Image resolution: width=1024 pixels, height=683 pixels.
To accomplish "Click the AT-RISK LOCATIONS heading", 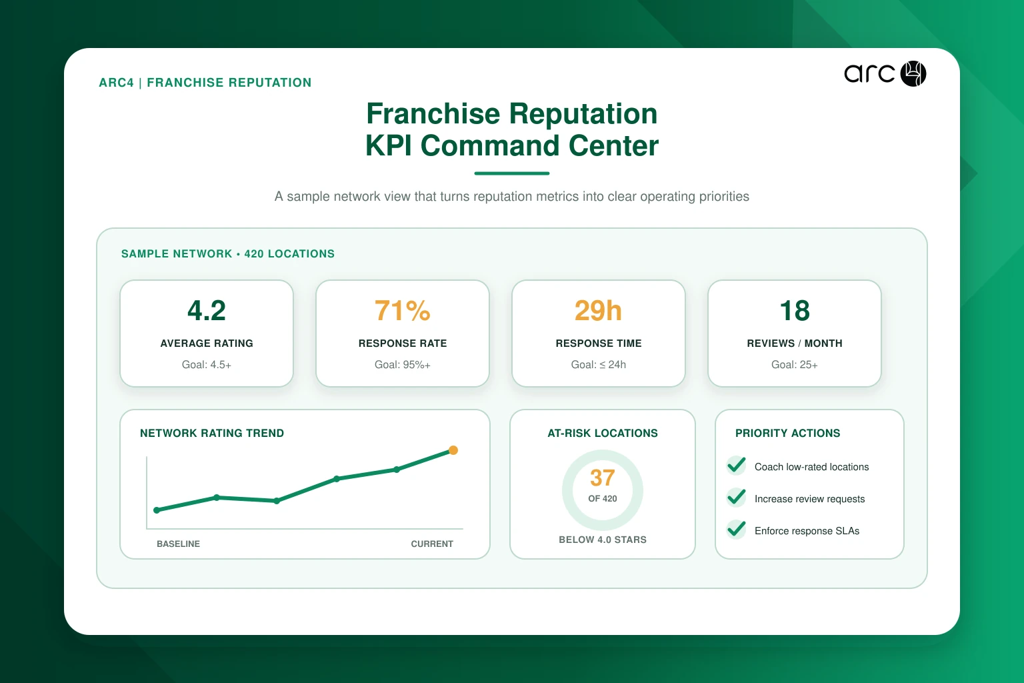I will coord(603,434).
